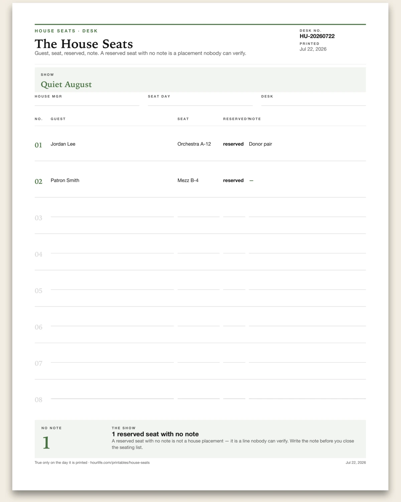The image size is (401, 502).
Task: Click the blank note line in row 07
Action: (307, 362)
